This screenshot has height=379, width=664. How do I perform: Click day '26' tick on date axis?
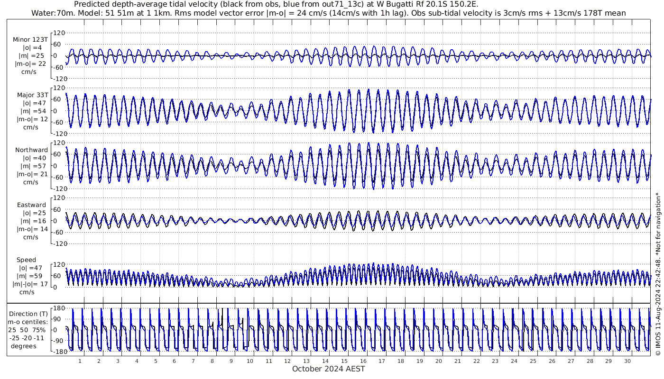[x=552, y=361]
